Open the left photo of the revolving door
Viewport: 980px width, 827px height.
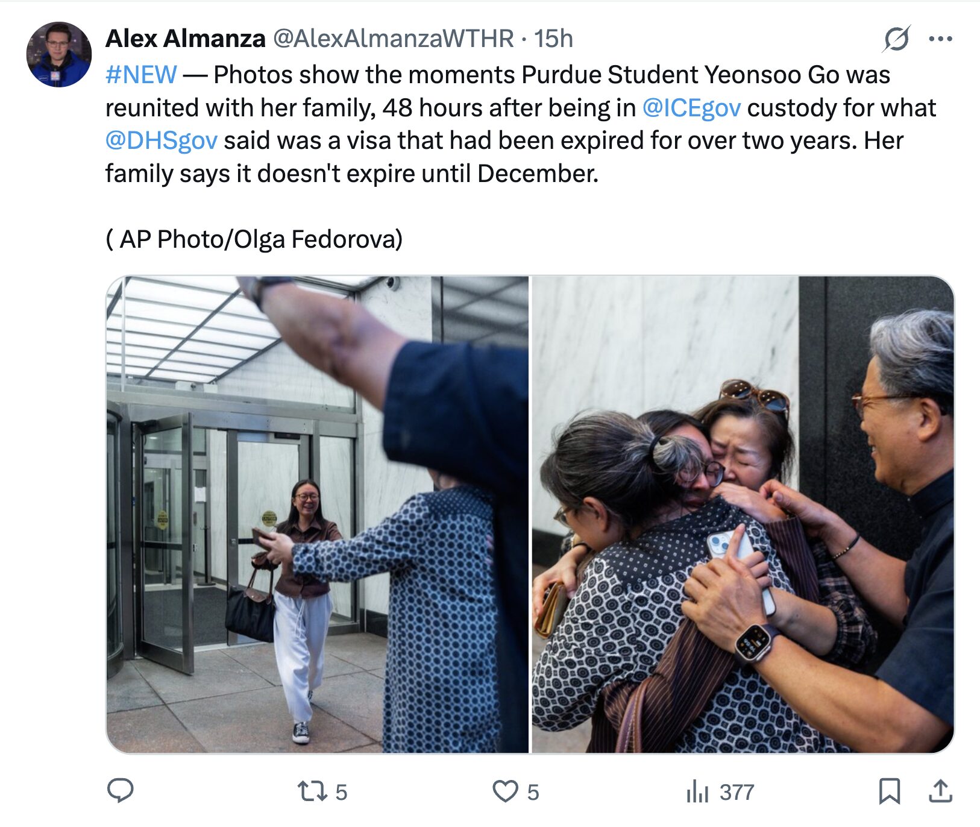pyautogui.click(x=317, y=514)
